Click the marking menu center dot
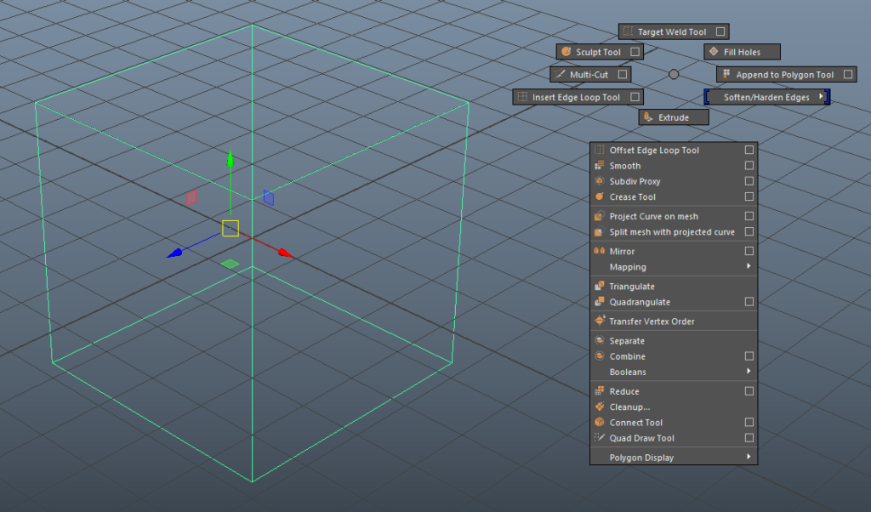871x512 pixels. click(674, 74)
